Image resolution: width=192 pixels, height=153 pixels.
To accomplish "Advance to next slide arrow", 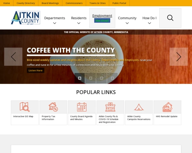I will [179, 57].
